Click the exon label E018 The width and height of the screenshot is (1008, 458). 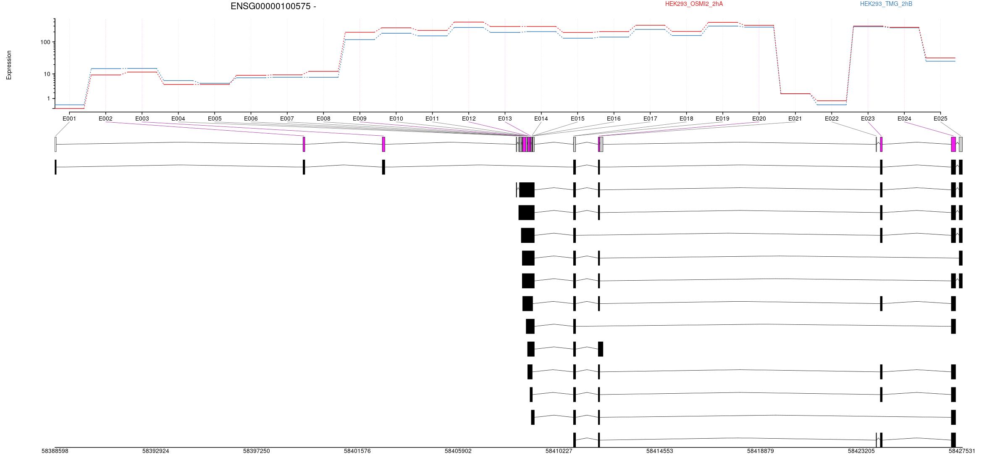(686, 118)
